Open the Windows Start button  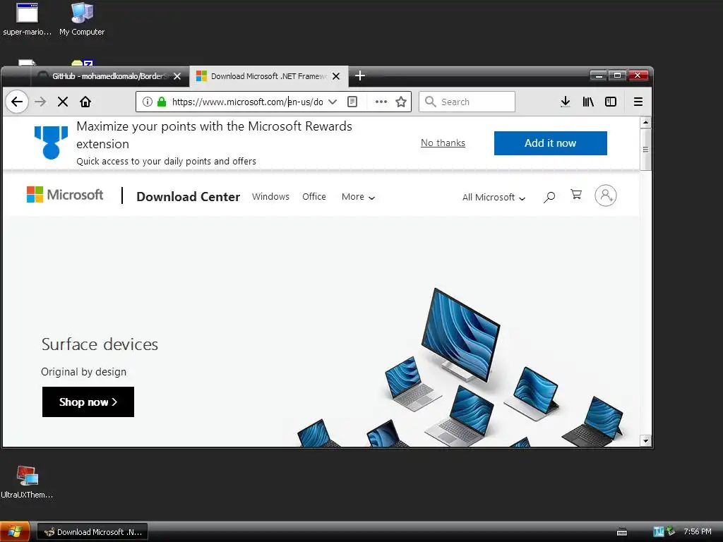(15, 531)
